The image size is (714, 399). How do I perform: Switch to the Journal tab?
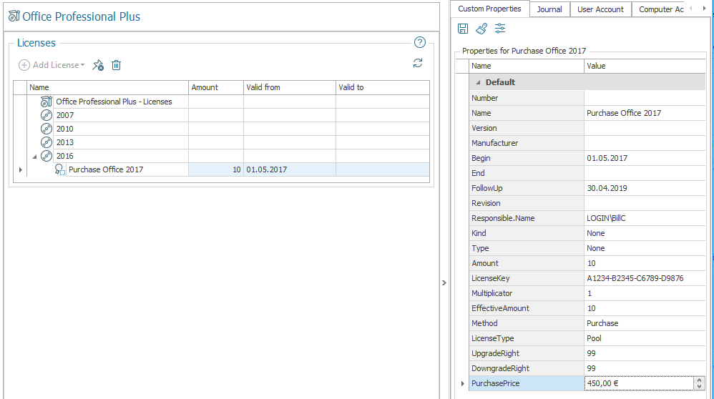coord(549,9)
